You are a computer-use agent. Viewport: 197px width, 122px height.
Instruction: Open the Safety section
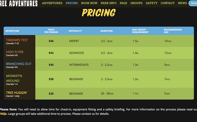coord(151,3)
